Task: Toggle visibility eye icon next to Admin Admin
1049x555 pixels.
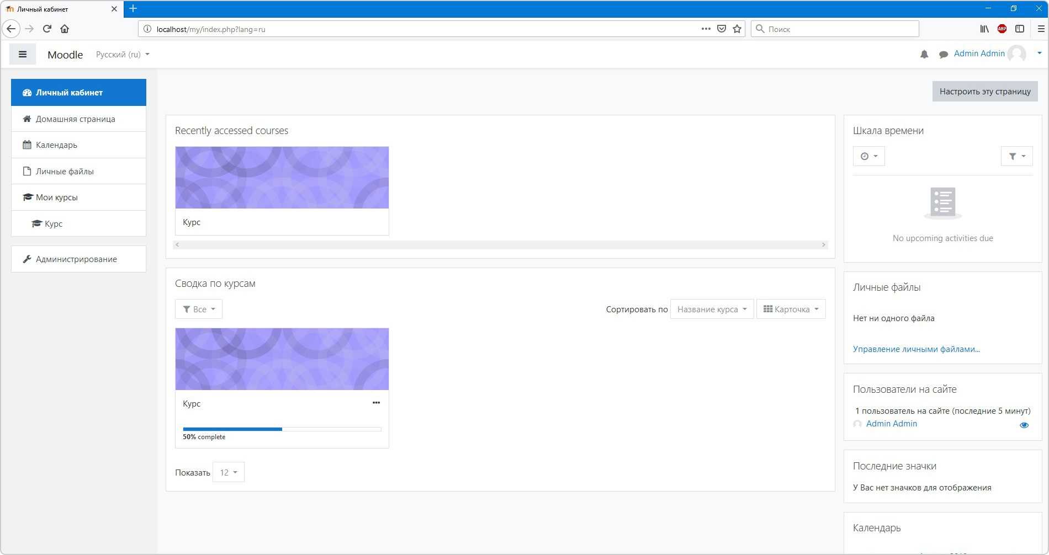Action: tap(1024, 425)
